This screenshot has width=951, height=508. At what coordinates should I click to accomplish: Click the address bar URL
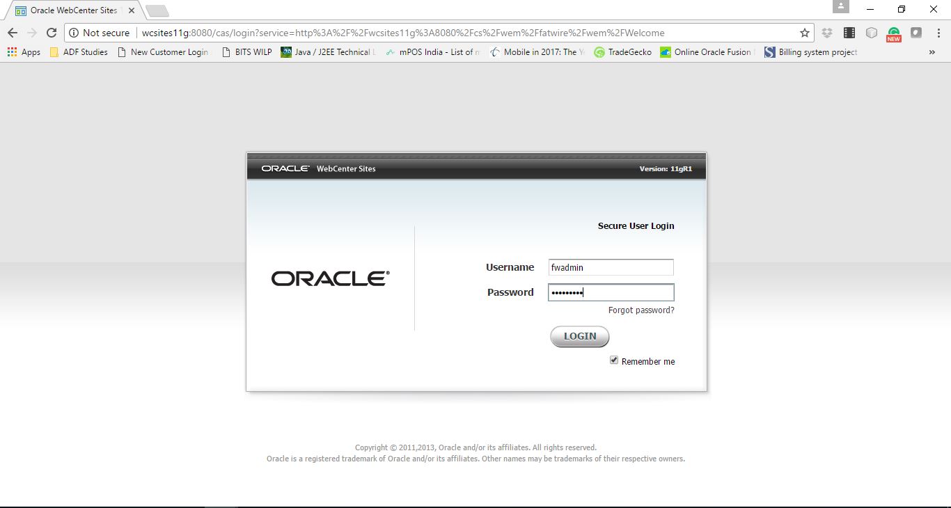[403, 33]
